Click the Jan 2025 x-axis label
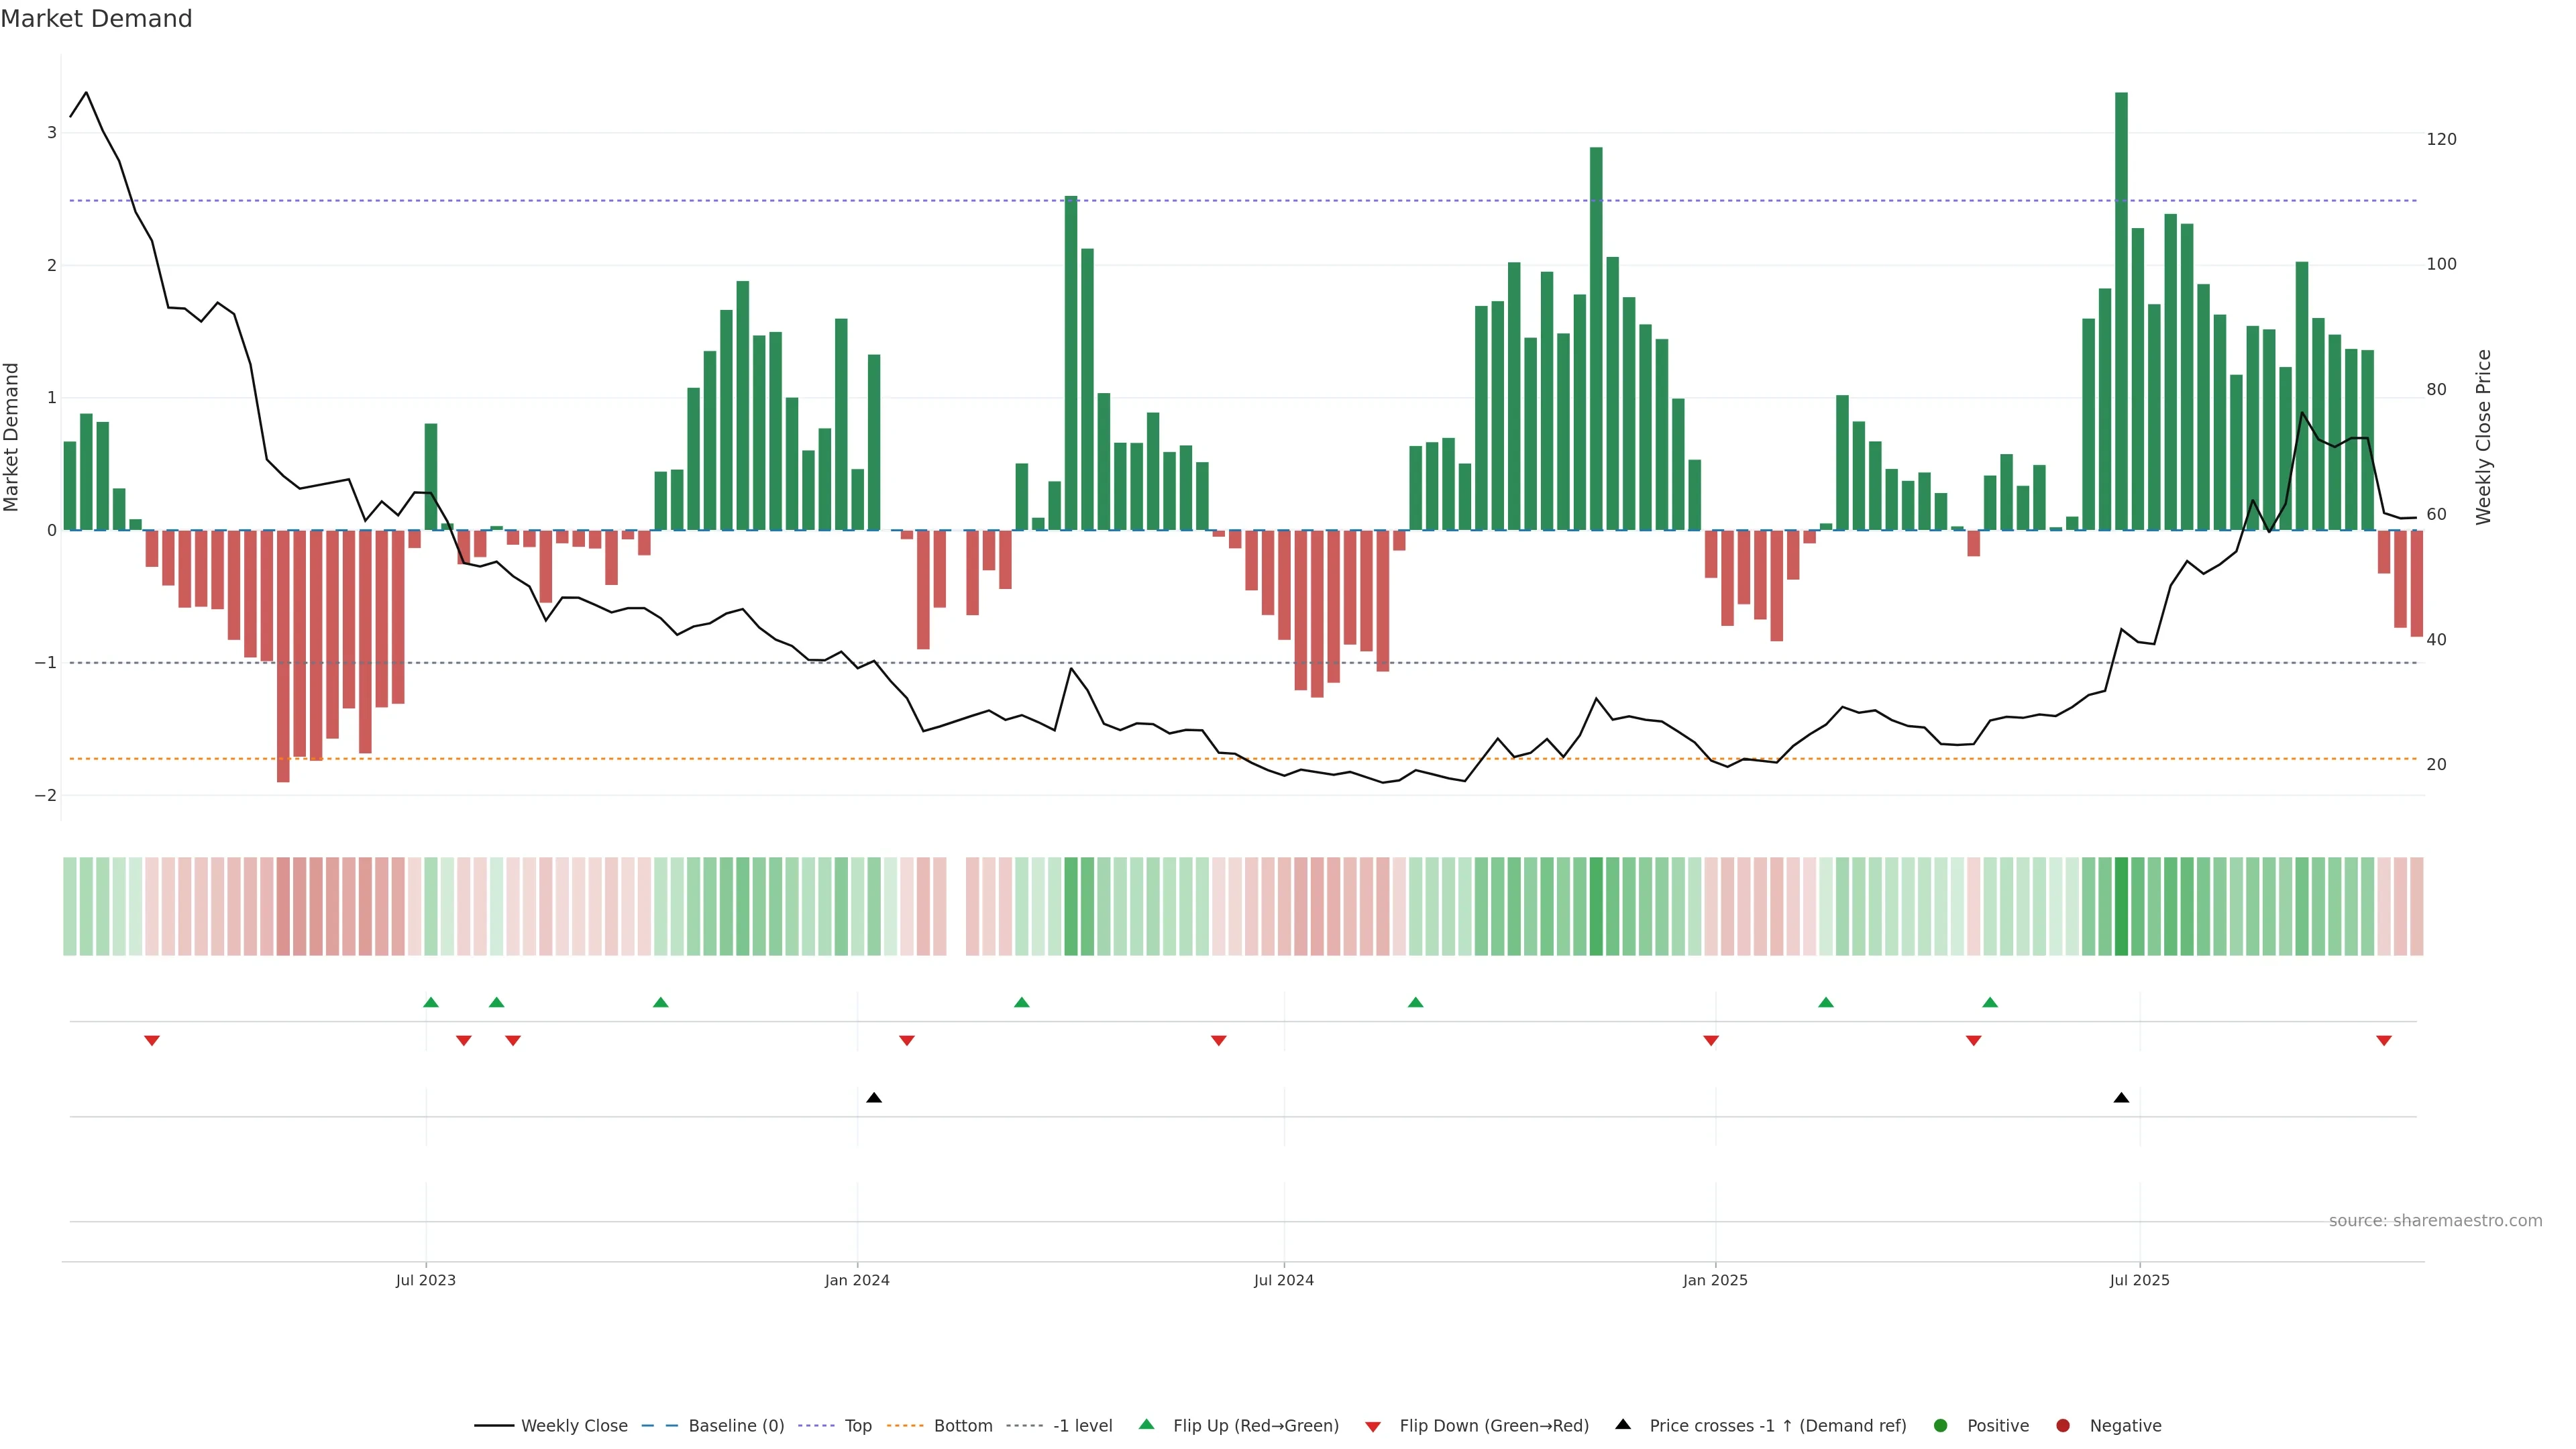2576x1449 pixels. point(1715,1280)
